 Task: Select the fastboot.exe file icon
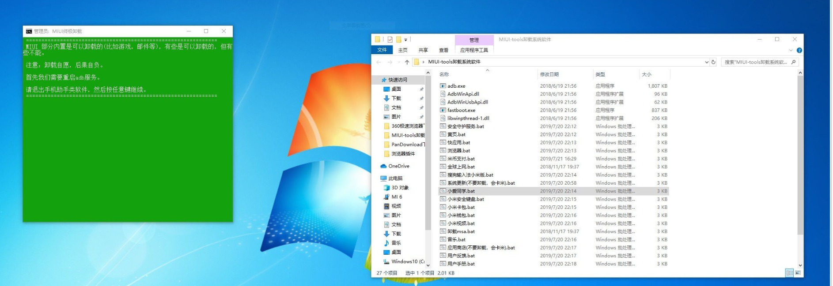click(x=443, y=110)
